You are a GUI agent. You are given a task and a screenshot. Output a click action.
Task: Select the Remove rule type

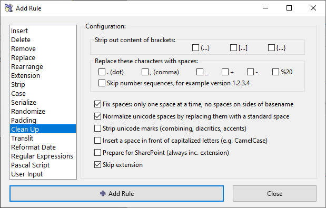pos(43,48)
